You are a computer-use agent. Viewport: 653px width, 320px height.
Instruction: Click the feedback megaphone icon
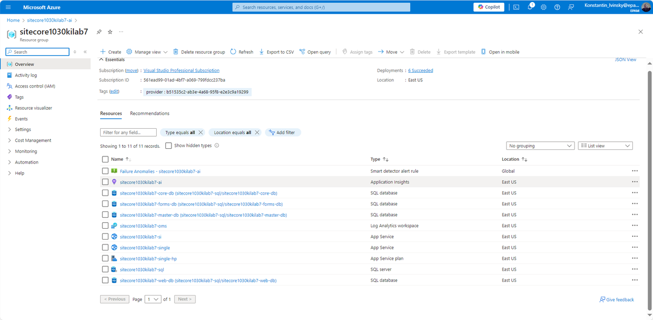pyautogui.click(x=570, y=7)
